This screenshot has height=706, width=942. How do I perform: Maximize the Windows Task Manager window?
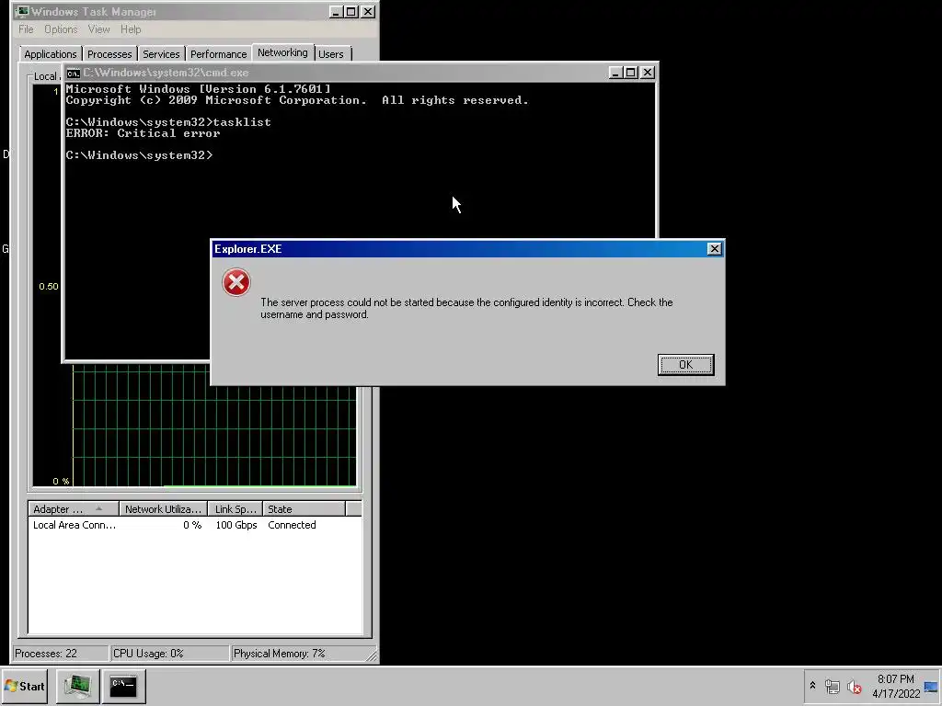(x=351, y=11)
